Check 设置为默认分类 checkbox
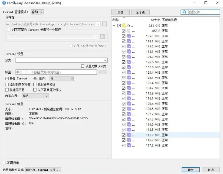This screenshot has width=223, height=174. (x=82, y=66)
